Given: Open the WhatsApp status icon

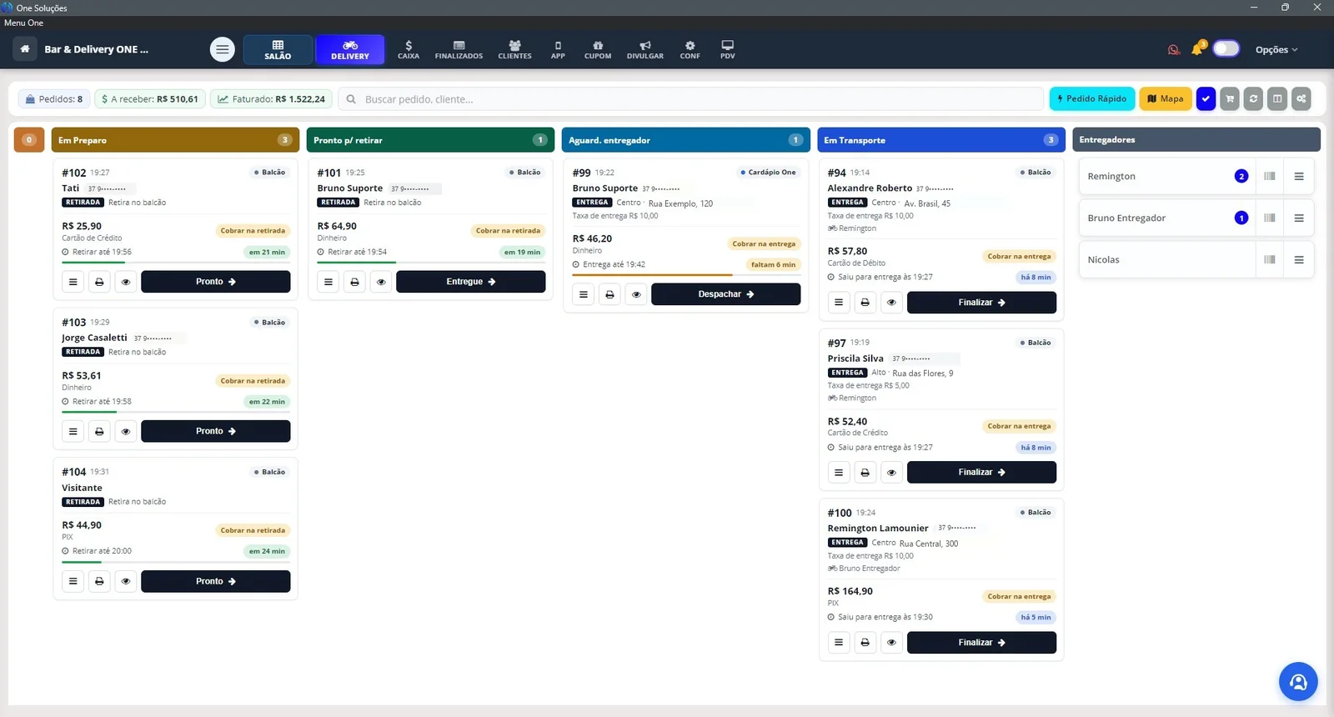Looking at the screenshot, I should coord(1174,49).
